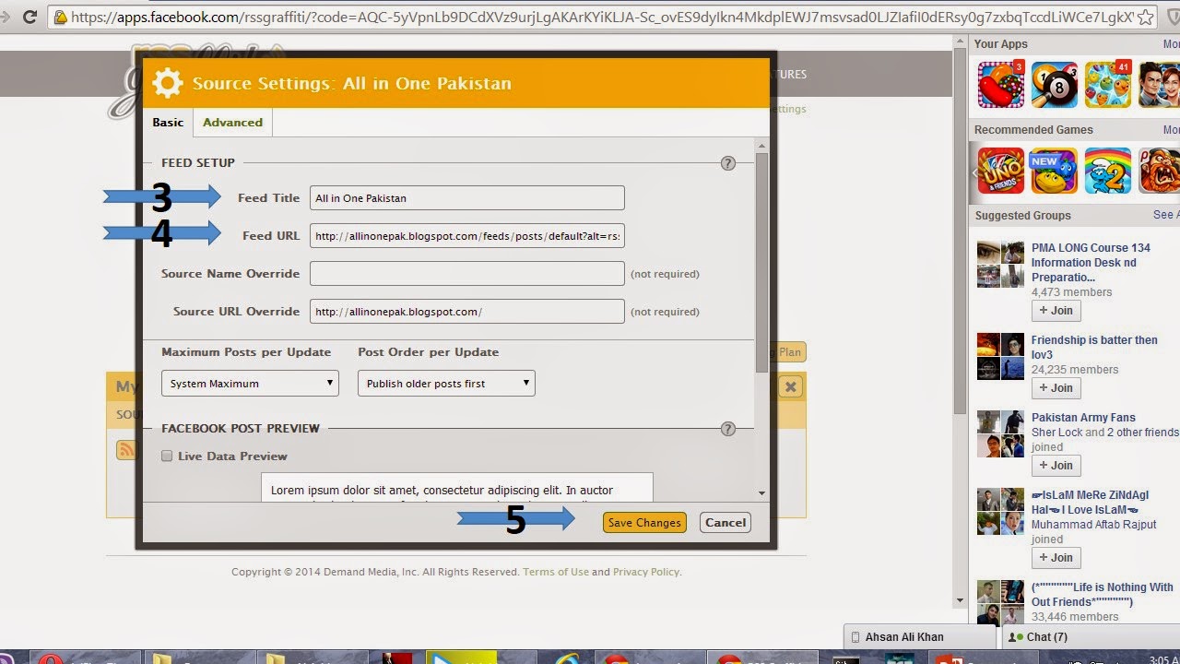Image resolution: width=1180 pixels, height=664 pixels.
Task: Click the padlock icon in the address bar
Action: 61,17
